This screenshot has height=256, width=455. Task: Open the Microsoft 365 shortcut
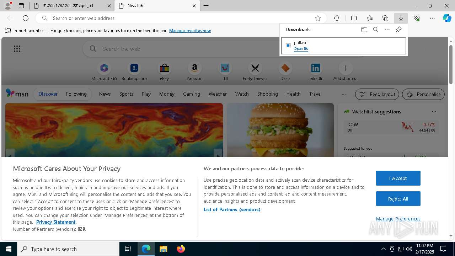tap(104, 71)
